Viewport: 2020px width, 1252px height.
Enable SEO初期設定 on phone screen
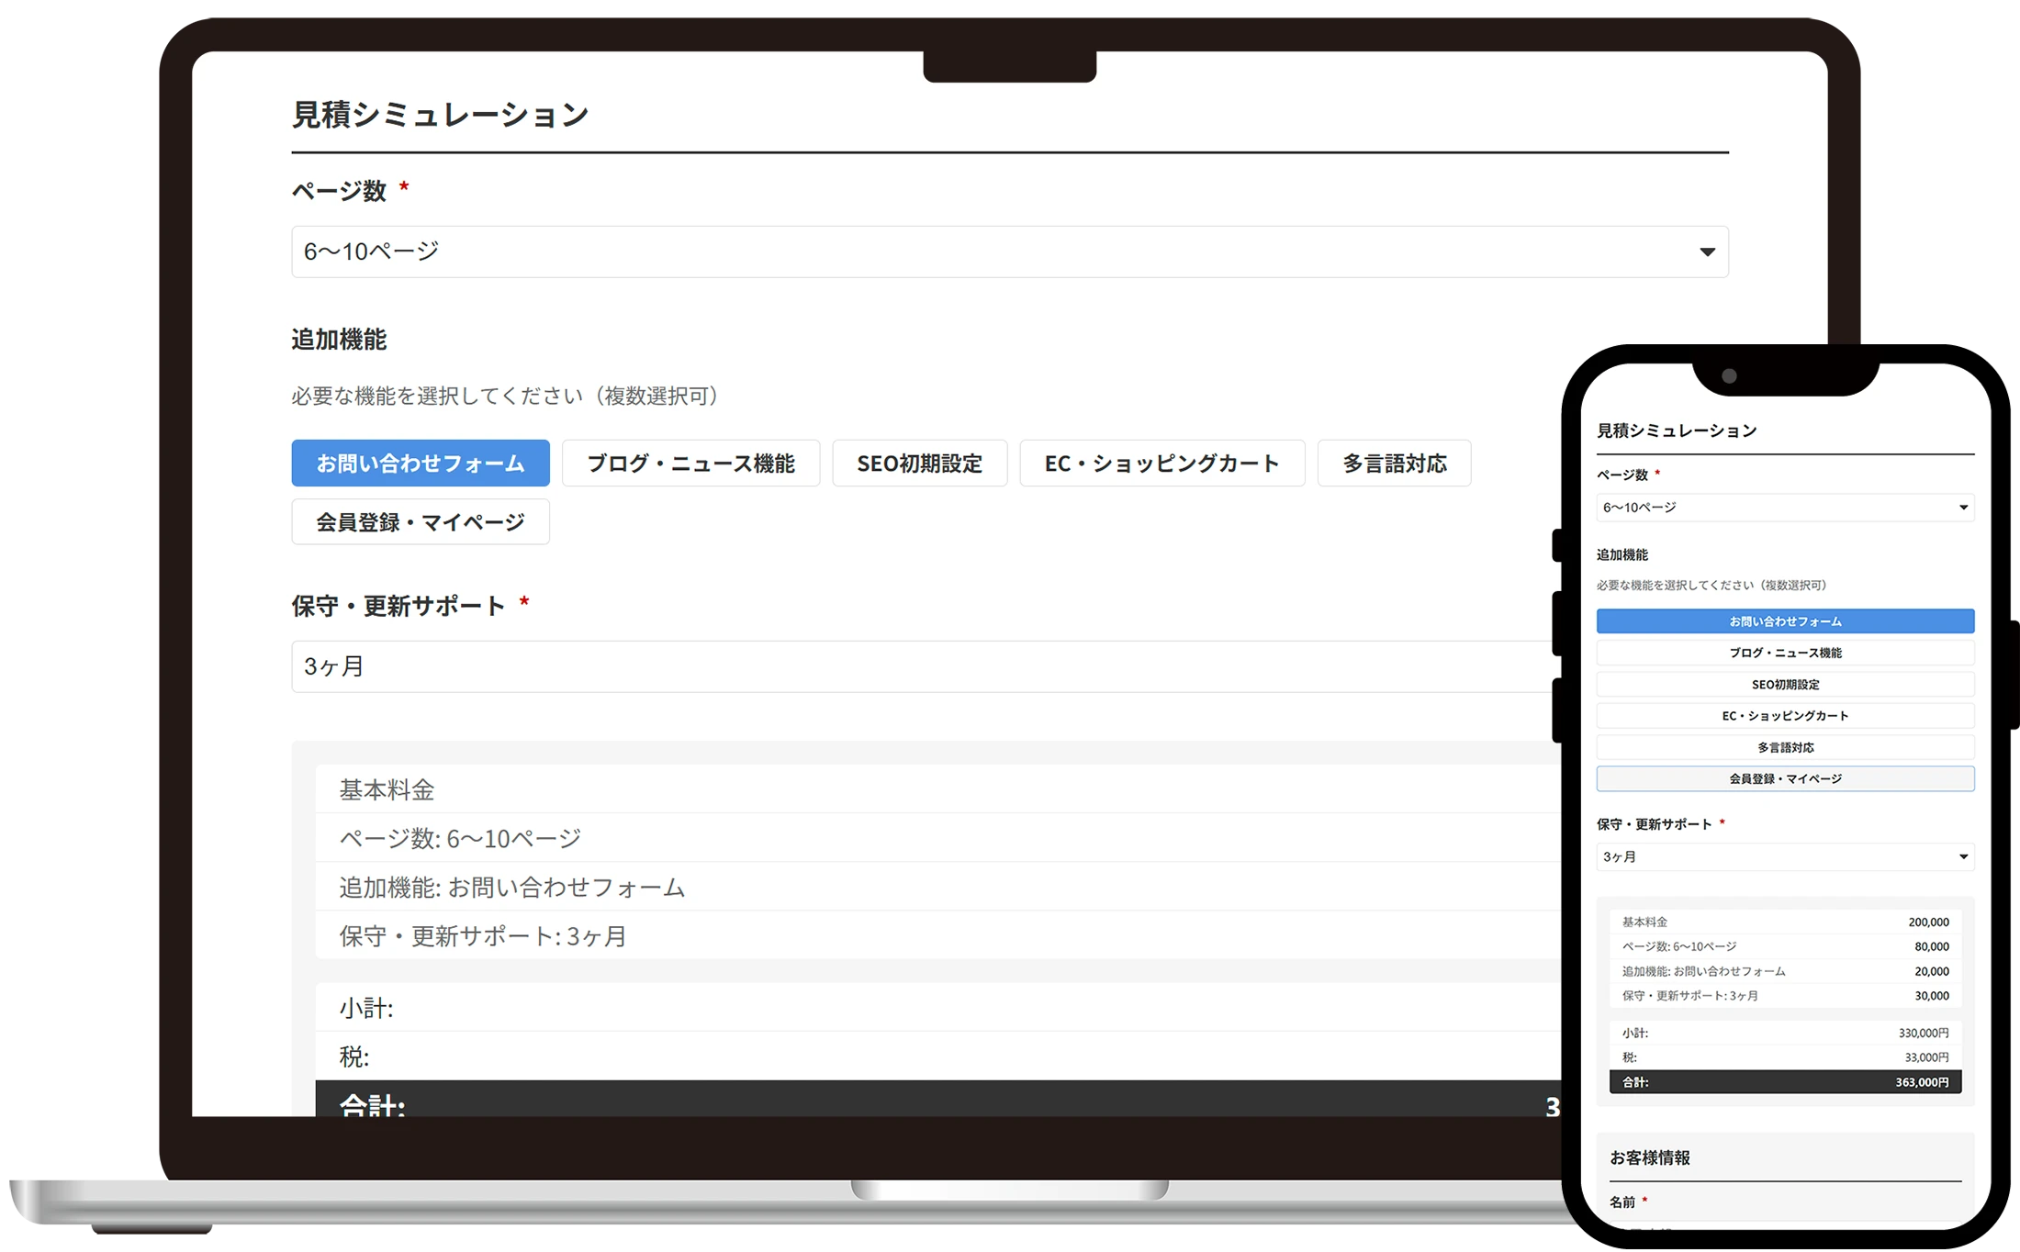pyautogui.click(x=1785, y=685)
